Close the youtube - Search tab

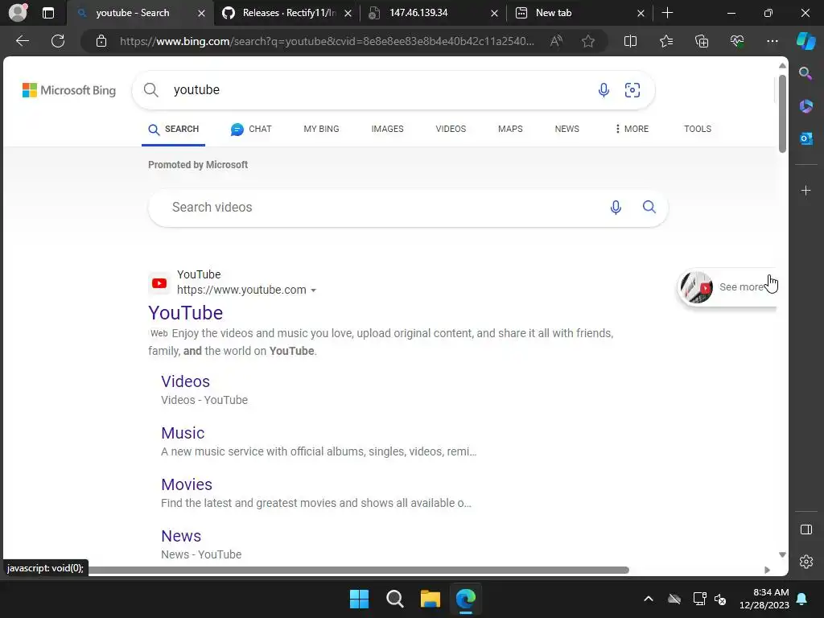tap(201, 13)
